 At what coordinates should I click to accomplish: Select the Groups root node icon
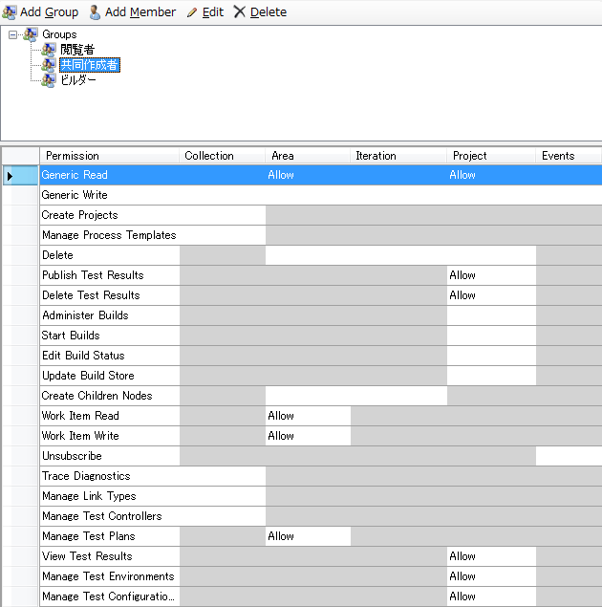[31, 34]
